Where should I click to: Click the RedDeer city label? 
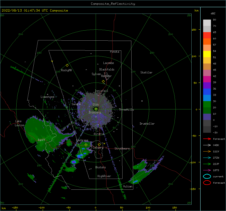(106, 76)
